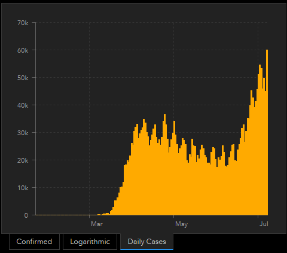Click the Jul x-axis label
287x253 pixels.
(x=264, y=224)
